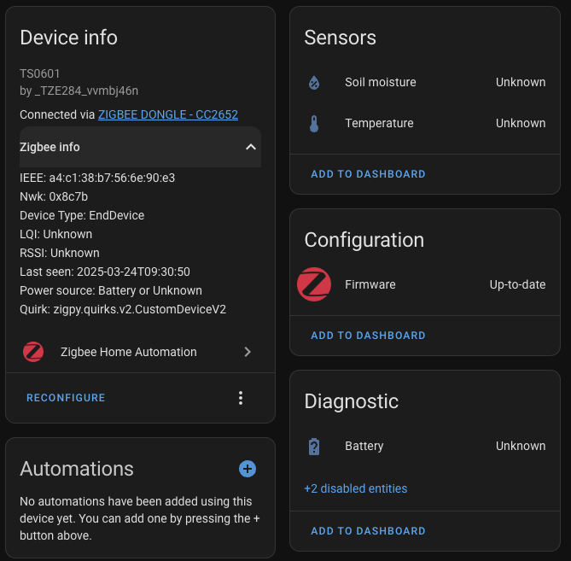The height and width of the screenshot is (561, 571).
Task: Click the Zigbee Home Automation row label
Action: [129, 352]
